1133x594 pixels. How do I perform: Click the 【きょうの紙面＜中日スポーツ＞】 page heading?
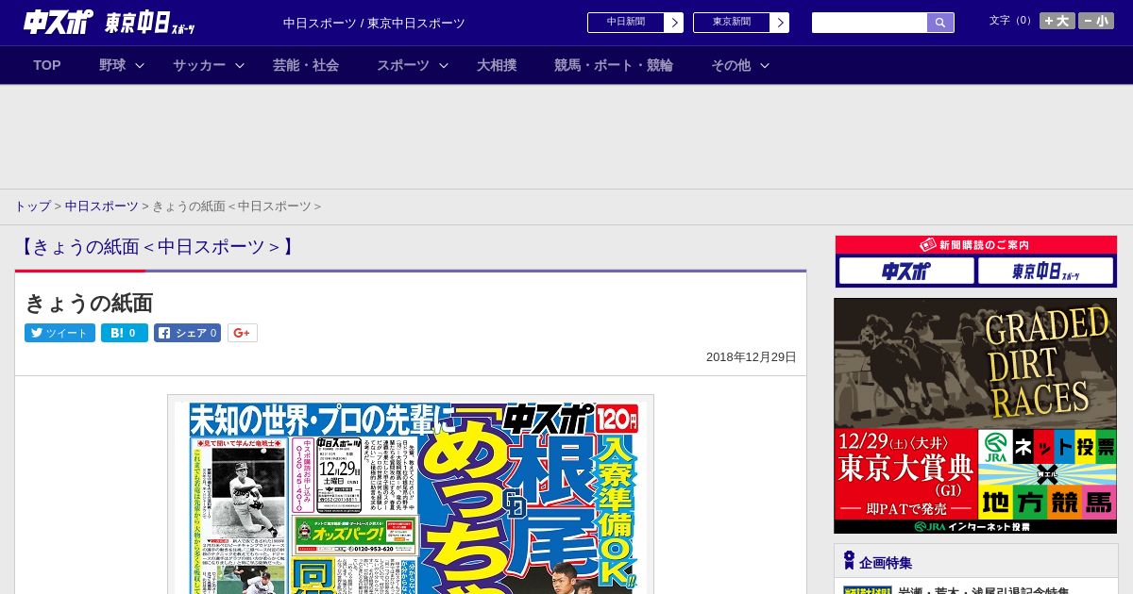tap(157, 247)
